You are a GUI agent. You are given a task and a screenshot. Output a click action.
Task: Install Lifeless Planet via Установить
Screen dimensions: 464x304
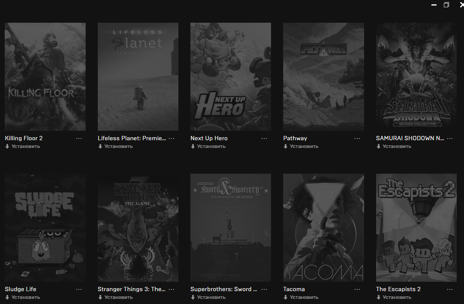(x=115, y=146)
